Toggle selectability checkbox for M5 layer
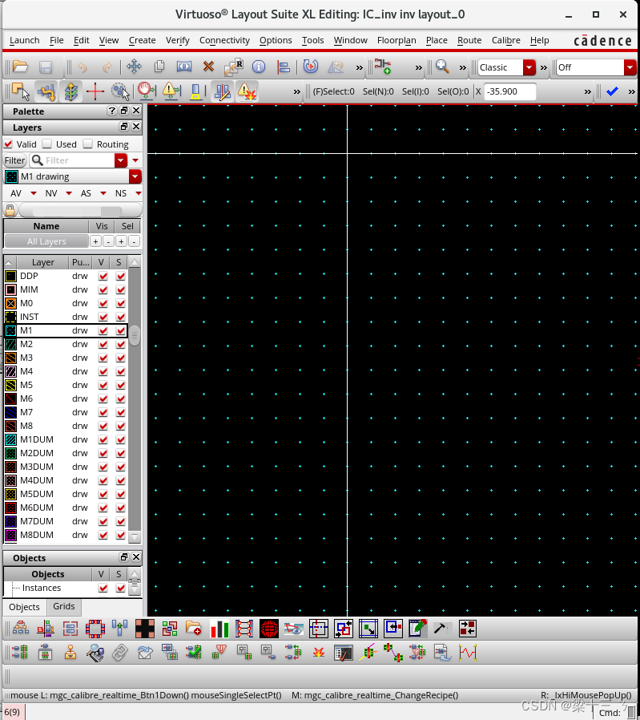This screenshot has height=720, width=640. click(x=121, y=385)
